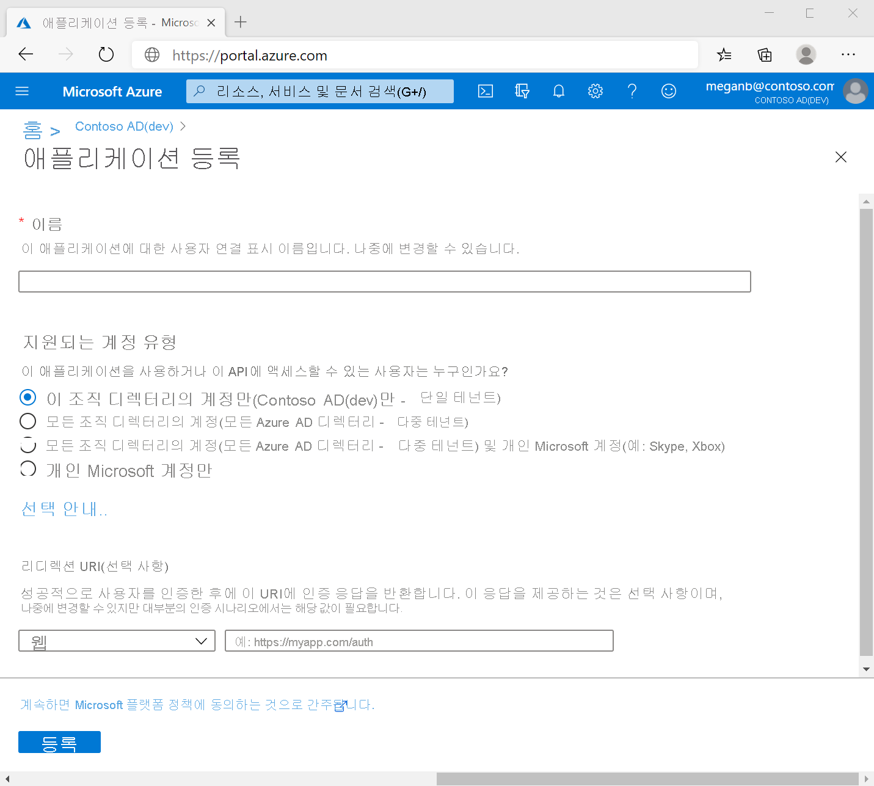This screenshot has height=786, width=874.
Task: Go to the 홈 breadcrumb
Action: pyautogui.click(x=32, y=128)
